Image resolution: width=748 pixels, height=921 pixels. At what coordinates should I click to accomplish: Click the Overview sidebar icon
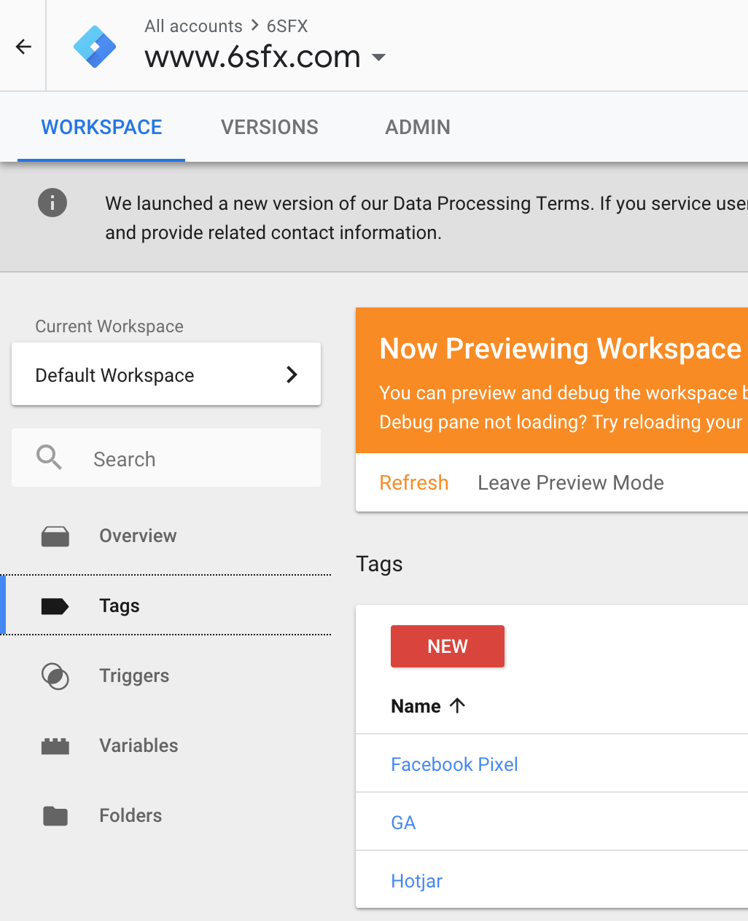pos(55,536)
